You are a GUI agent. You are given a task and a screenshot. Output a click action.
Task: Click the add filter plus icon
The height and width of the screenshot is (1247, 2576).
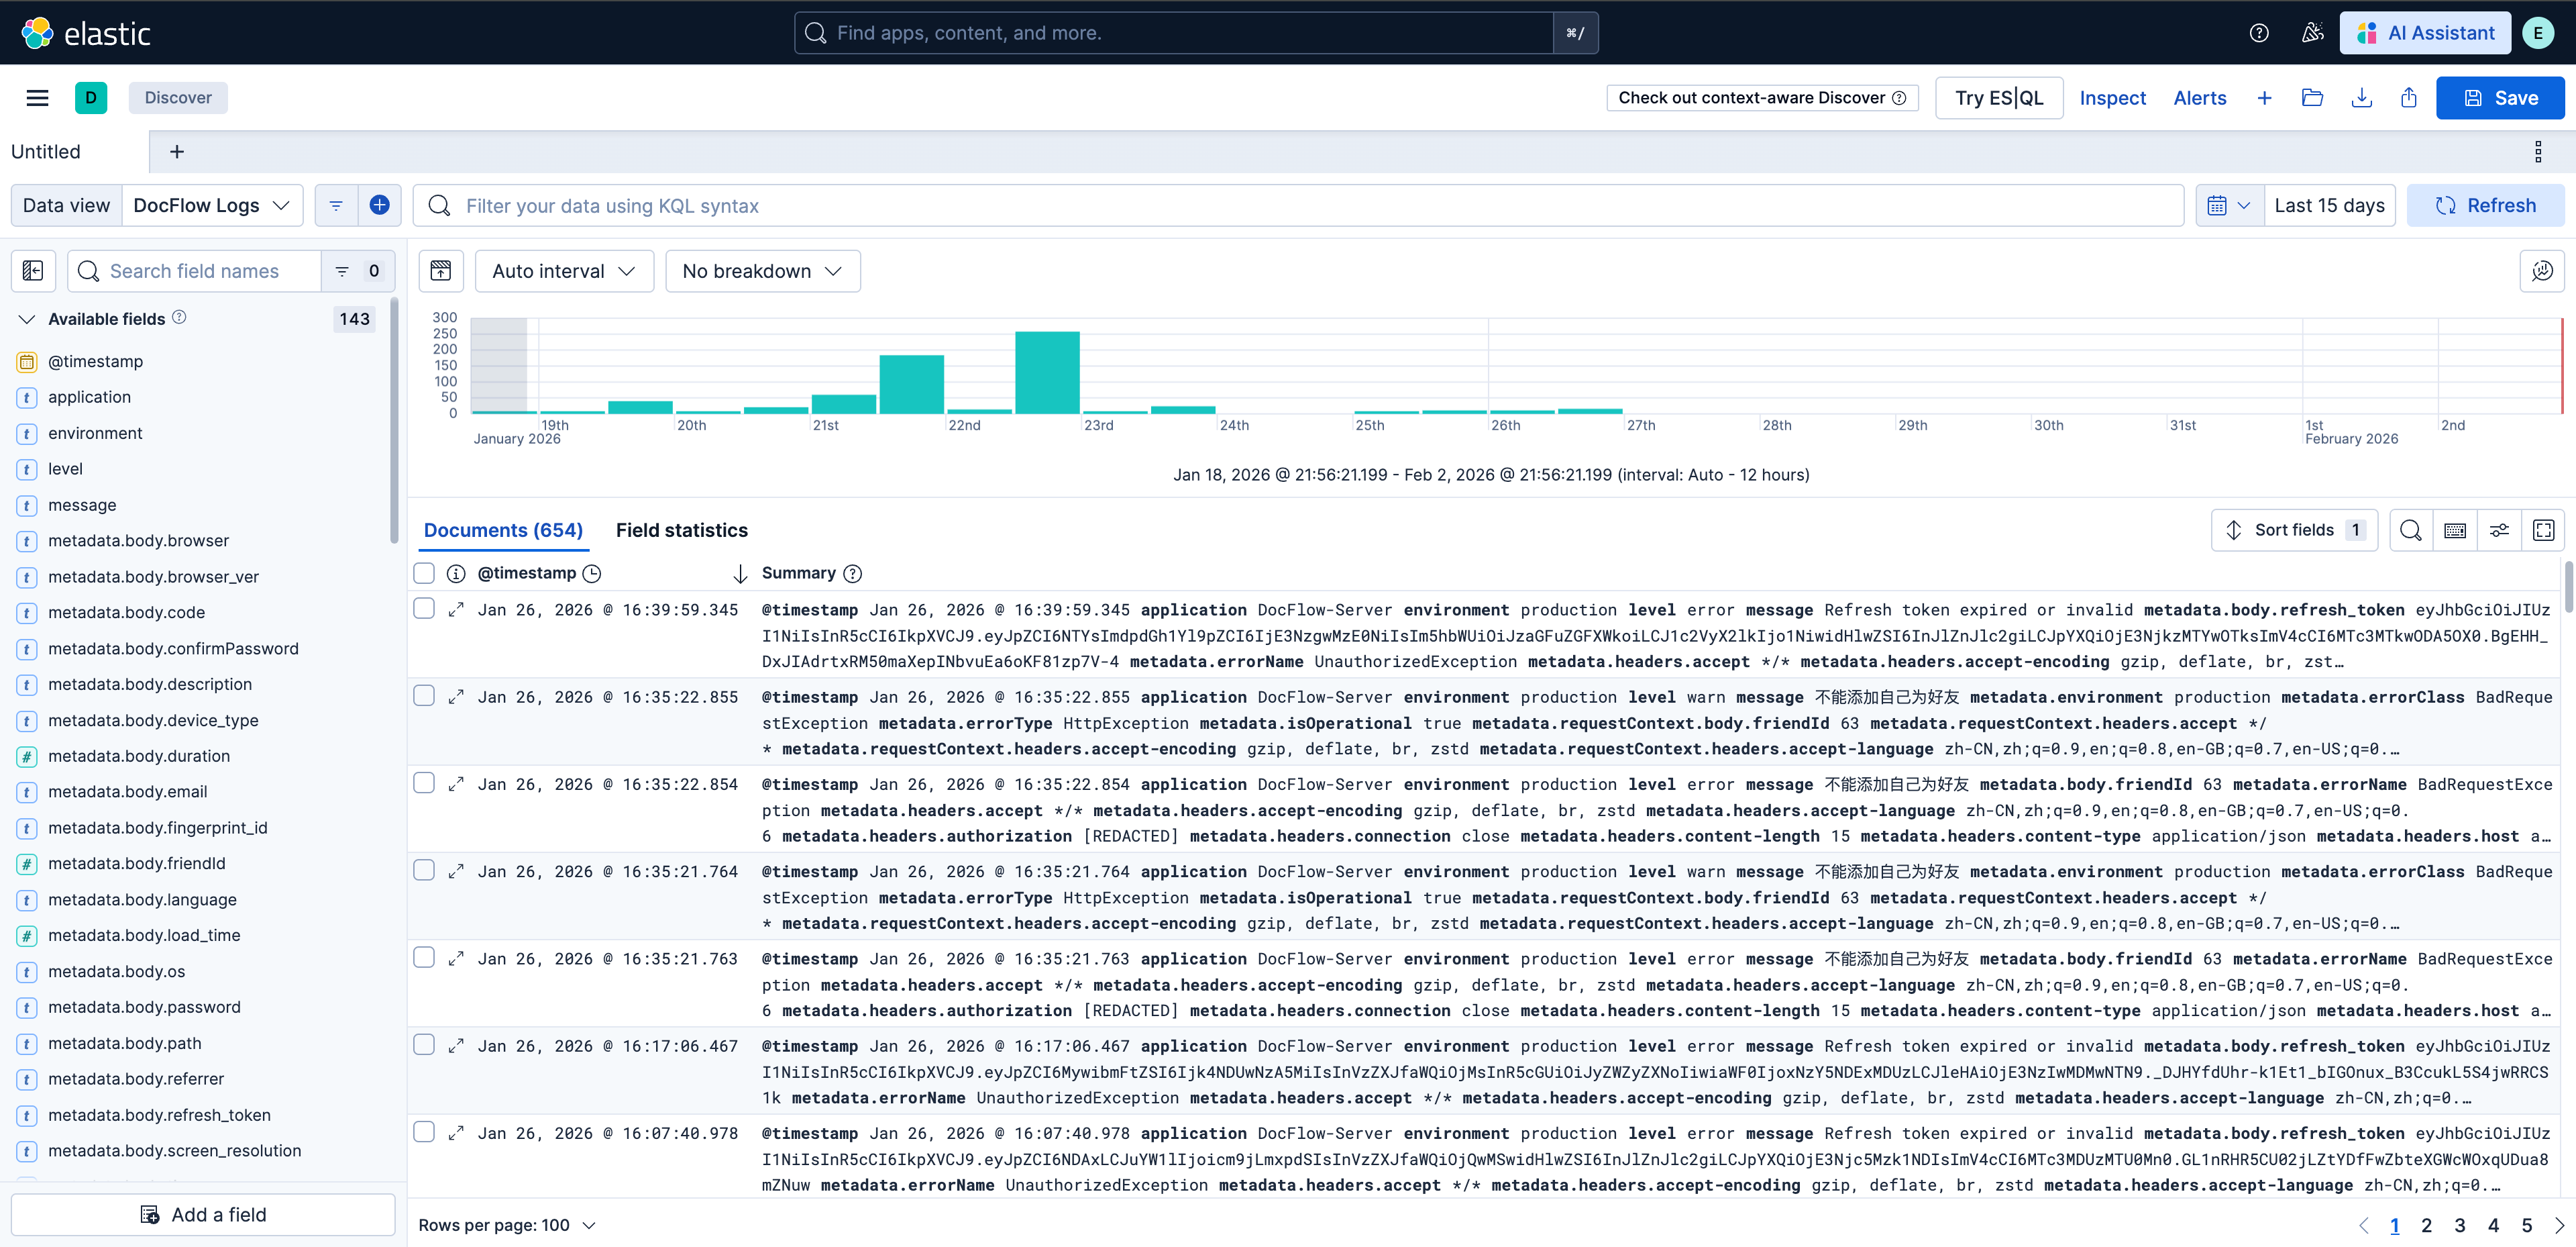click(379, 205)
